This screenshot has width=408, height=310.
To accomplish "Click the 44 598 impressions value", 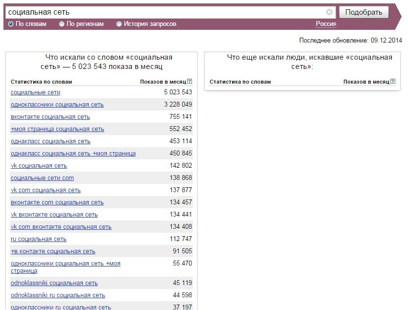I will point(182,295).
